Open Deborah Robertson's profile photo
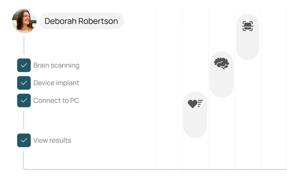This screenshot has width=287, height=179. pos(24,21)
